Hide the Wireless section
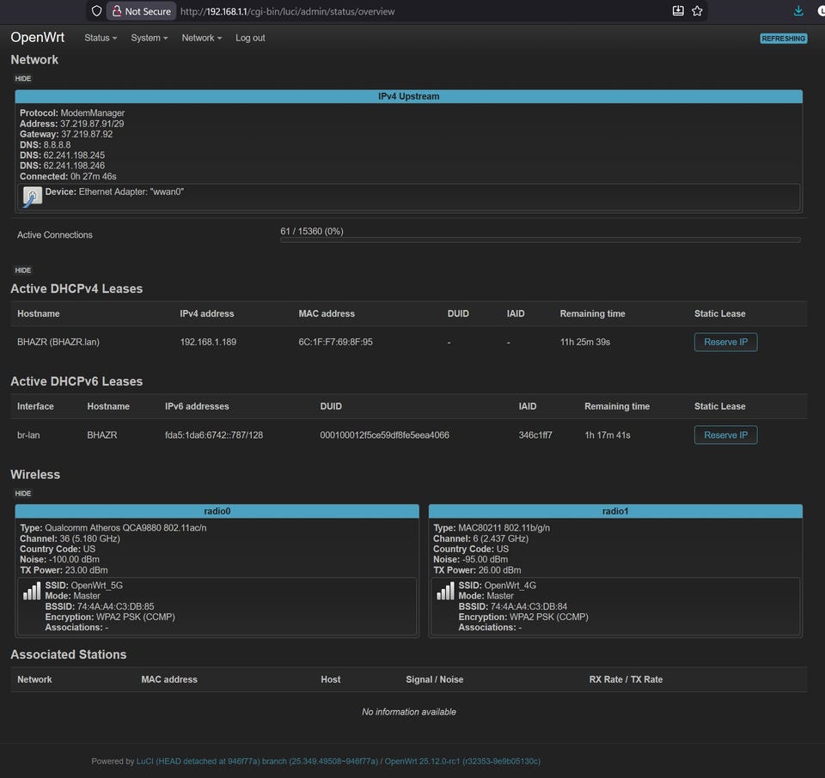This screenshot has width=825, height=778. 23,493
